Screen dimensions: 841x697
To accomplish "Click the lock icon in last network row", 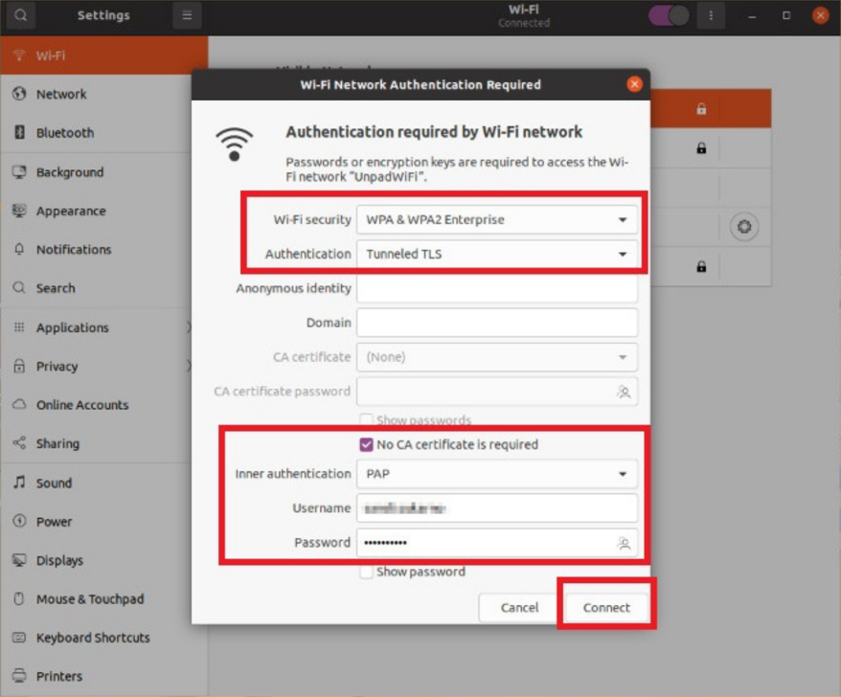I will 701,266.
